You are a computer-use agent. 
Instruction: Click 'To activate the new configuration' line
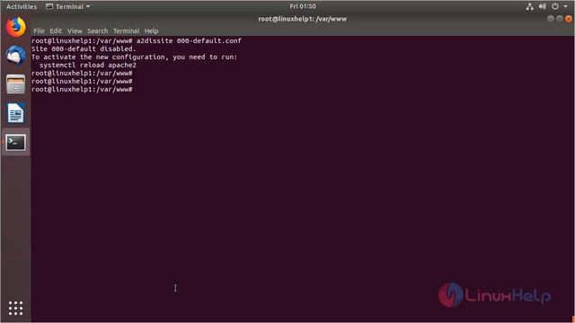point(134,57)
